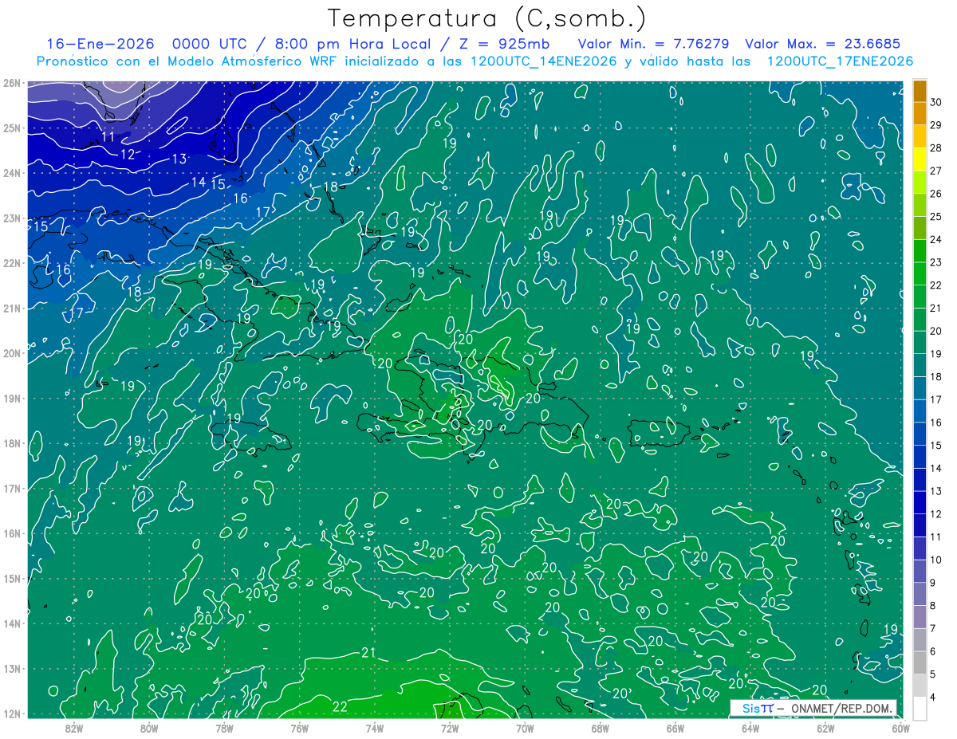This screenshot has height=739, width=957.
Task: Click the '64W' longitude axis label
Action: [x=750, y=728]
